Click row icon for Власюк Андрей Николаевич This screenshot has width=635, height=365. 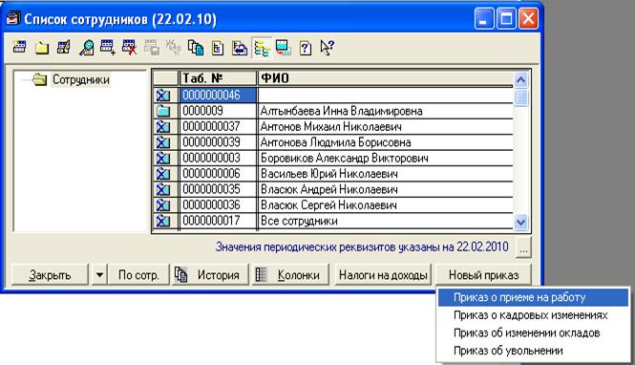click(x=162, y=189)
